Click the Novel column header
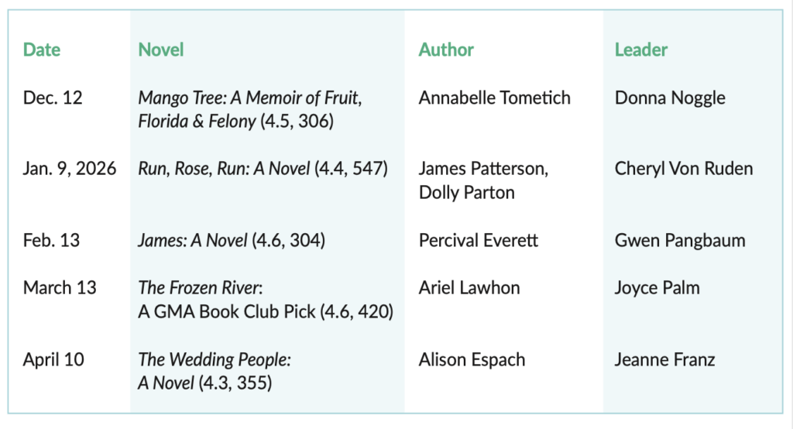This screenshot has height=429, width=793. tap(161, 50)
